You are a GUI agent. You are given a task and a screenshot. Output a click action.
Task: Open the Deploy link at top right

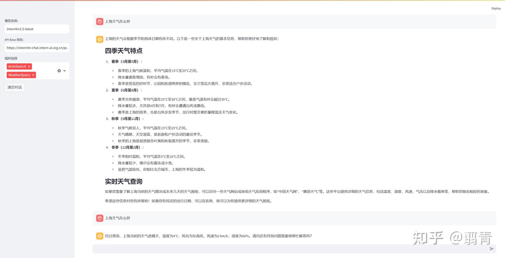(x=496, y=8)
